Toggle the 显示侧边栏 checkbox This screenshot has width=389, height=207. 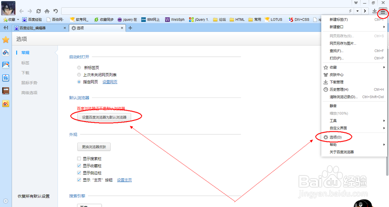79,173
